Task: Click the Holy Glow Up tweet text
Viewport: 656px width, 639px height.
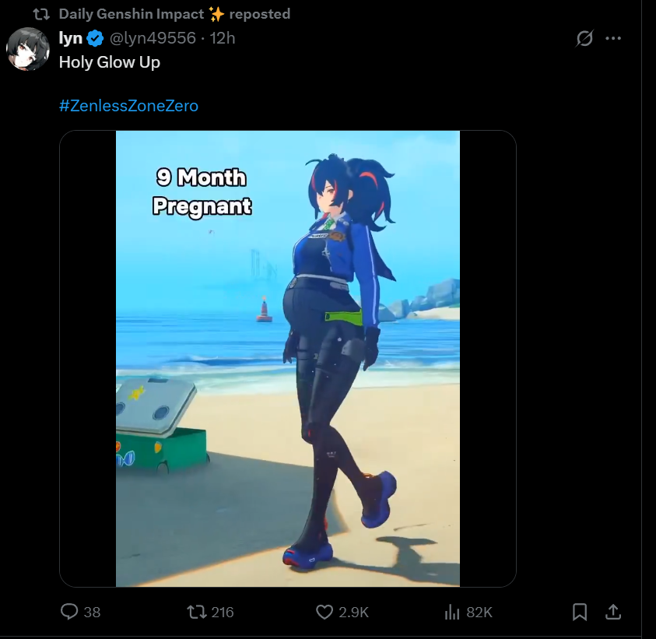Action: (x=110, y=62)
